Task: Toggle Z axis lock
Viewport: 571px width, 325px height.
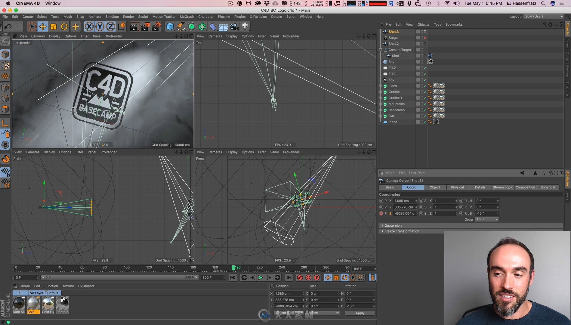Action: click(x=111, y=26)
